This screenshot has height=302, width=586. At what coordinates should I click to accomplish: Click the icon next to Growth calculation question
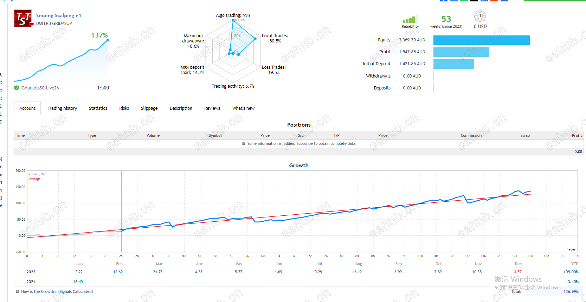pos(17,291)
